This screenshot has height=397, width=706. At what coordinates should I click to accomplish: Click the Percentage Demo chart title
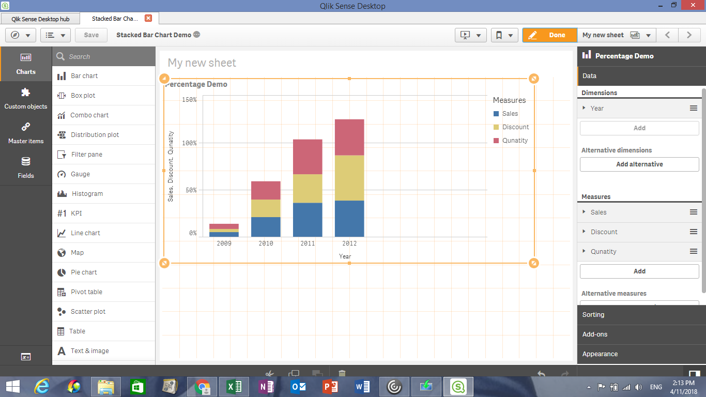pos(196,84)
